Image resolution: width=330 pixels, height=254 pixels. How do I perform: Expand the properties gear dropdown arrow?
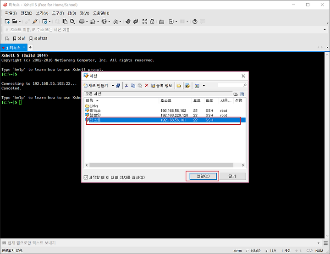[x=50, y=22]
